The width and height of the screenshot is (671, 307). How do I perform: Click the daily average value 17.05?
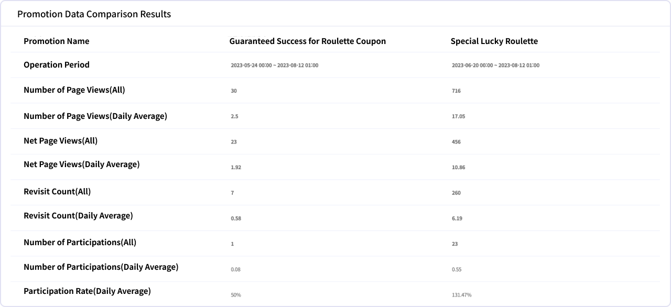pos(458,116)
